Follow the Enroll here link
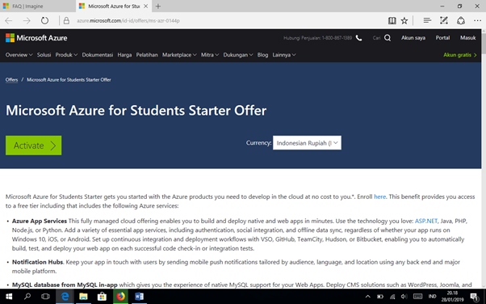This screenshot has height=304, width=486. [x=379, y=196]
